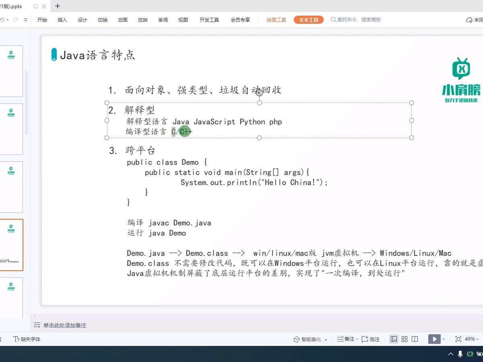
Task: Open the 开发工具 ribbon tab
Action: (209, 19)
